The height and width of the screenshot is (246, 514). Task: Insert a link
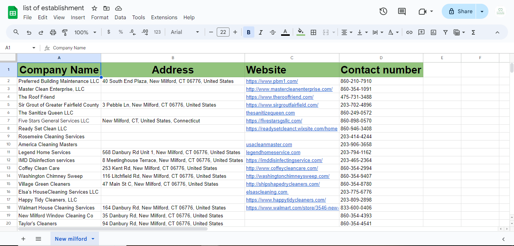(x=409, y=32)
